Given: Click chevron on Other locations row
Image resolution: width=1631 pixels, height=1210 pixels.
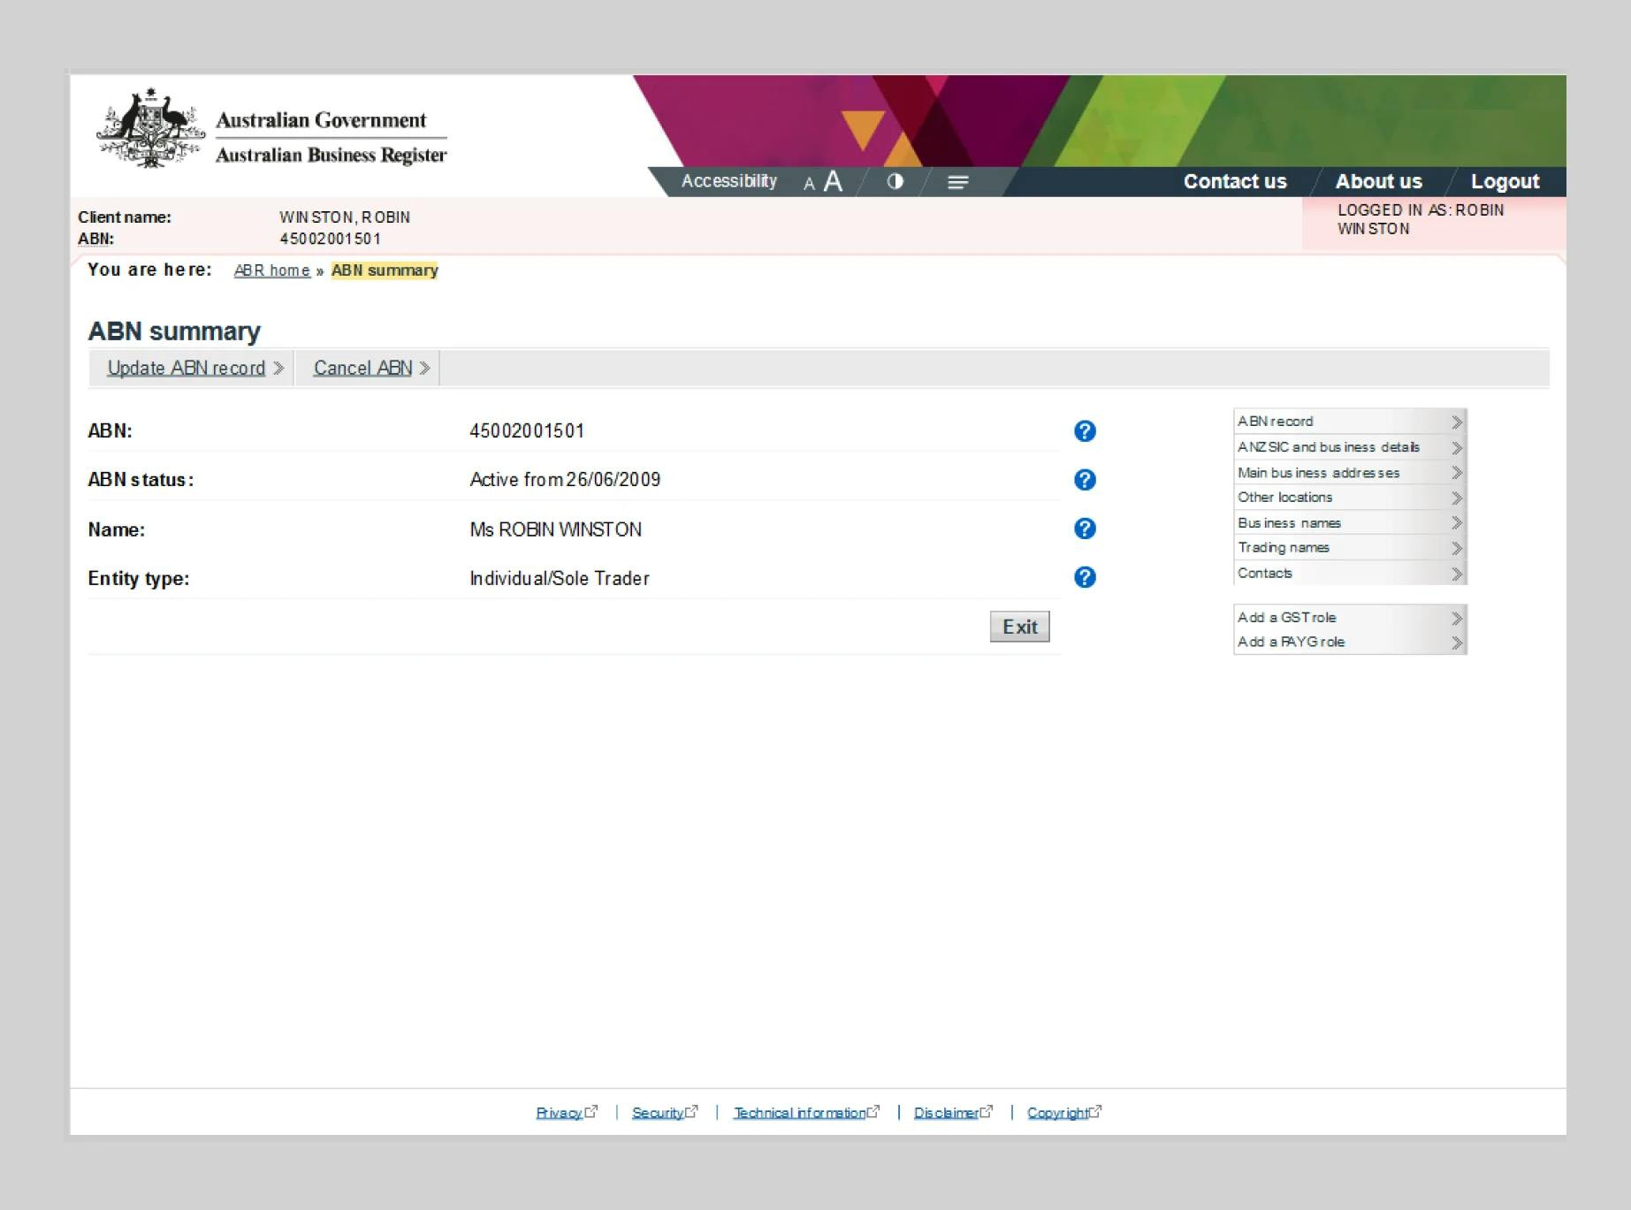Looking at the screenshot, I should click(x=1457, y=498).
